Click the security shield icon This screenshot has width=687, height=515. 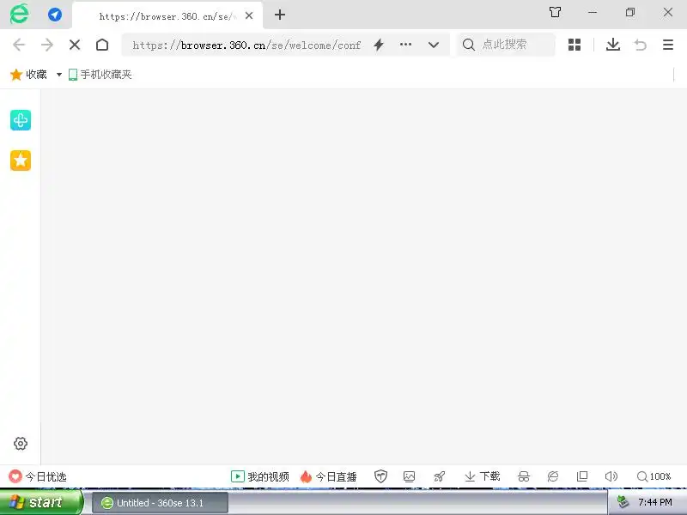380,476
